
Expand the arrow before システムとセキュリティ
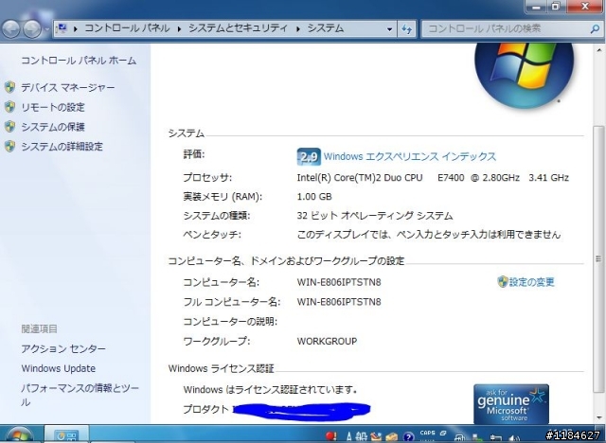click(x=179, y=29)
